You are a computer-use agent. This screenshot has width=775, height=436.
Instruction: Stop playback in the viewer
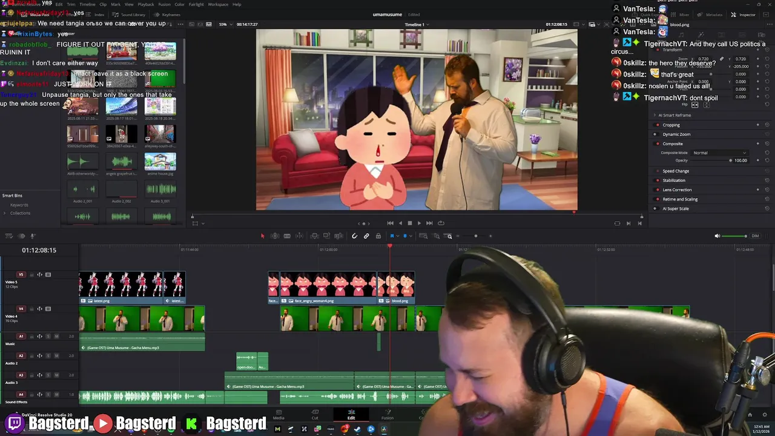(409, 223)
